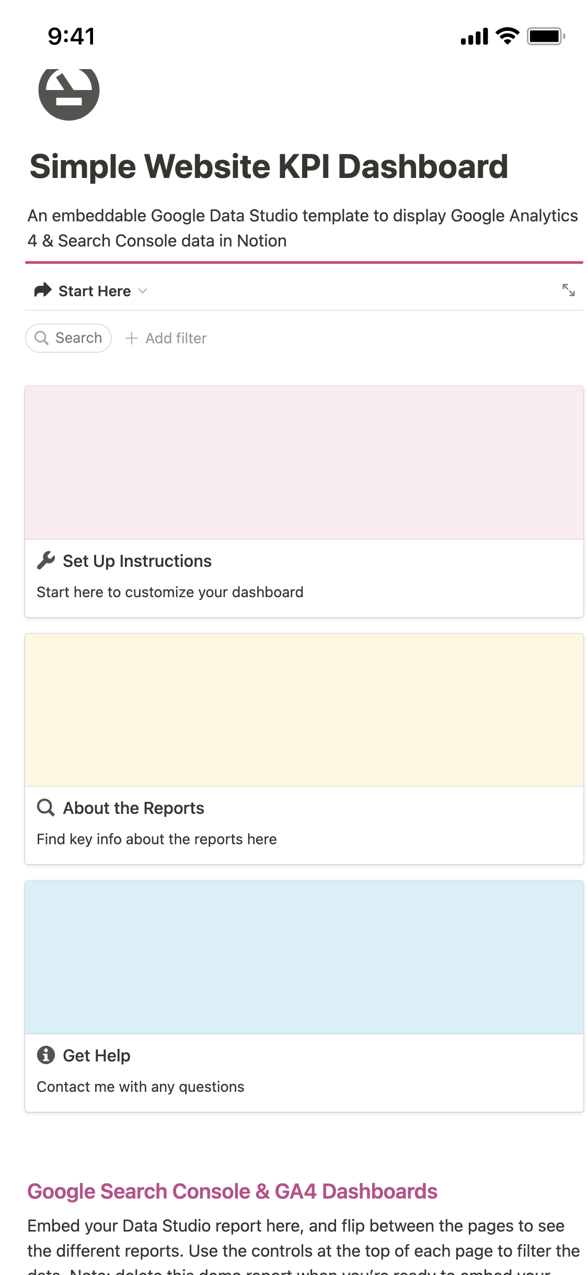Click the wrench icon on Set Up Instructions
Viewport: 588px width, 1275px height.
[46, 561]
